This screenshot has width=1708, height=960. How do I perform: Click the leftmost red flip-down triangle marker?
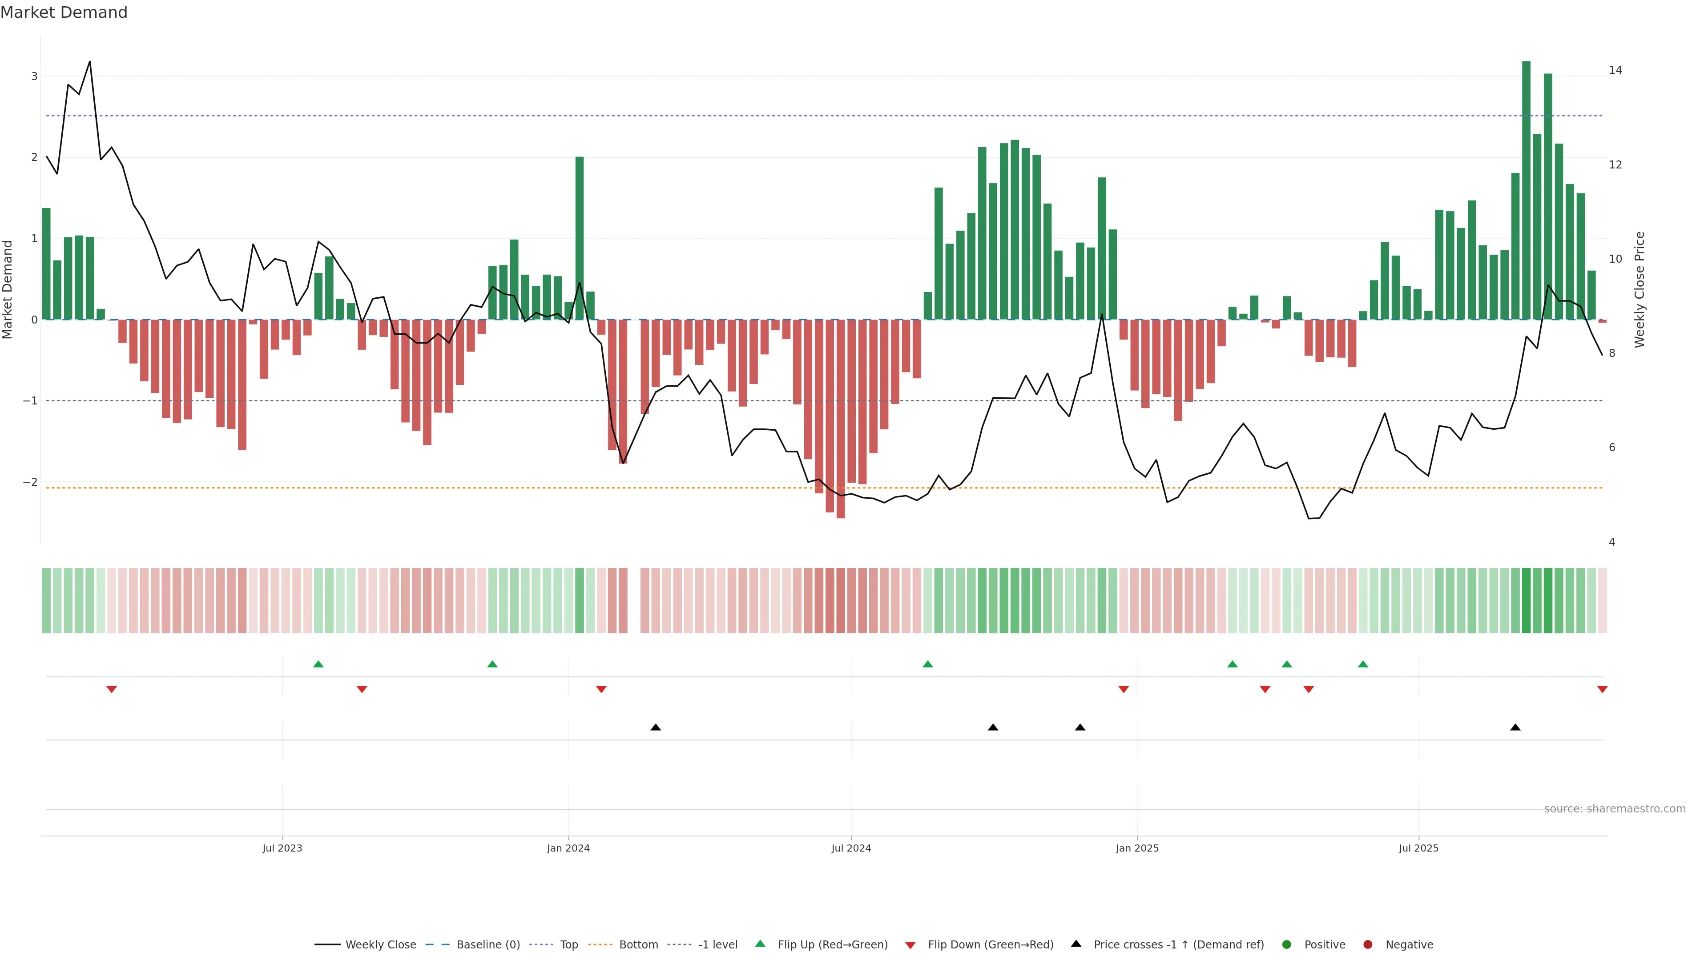click(x=111, y=690)
